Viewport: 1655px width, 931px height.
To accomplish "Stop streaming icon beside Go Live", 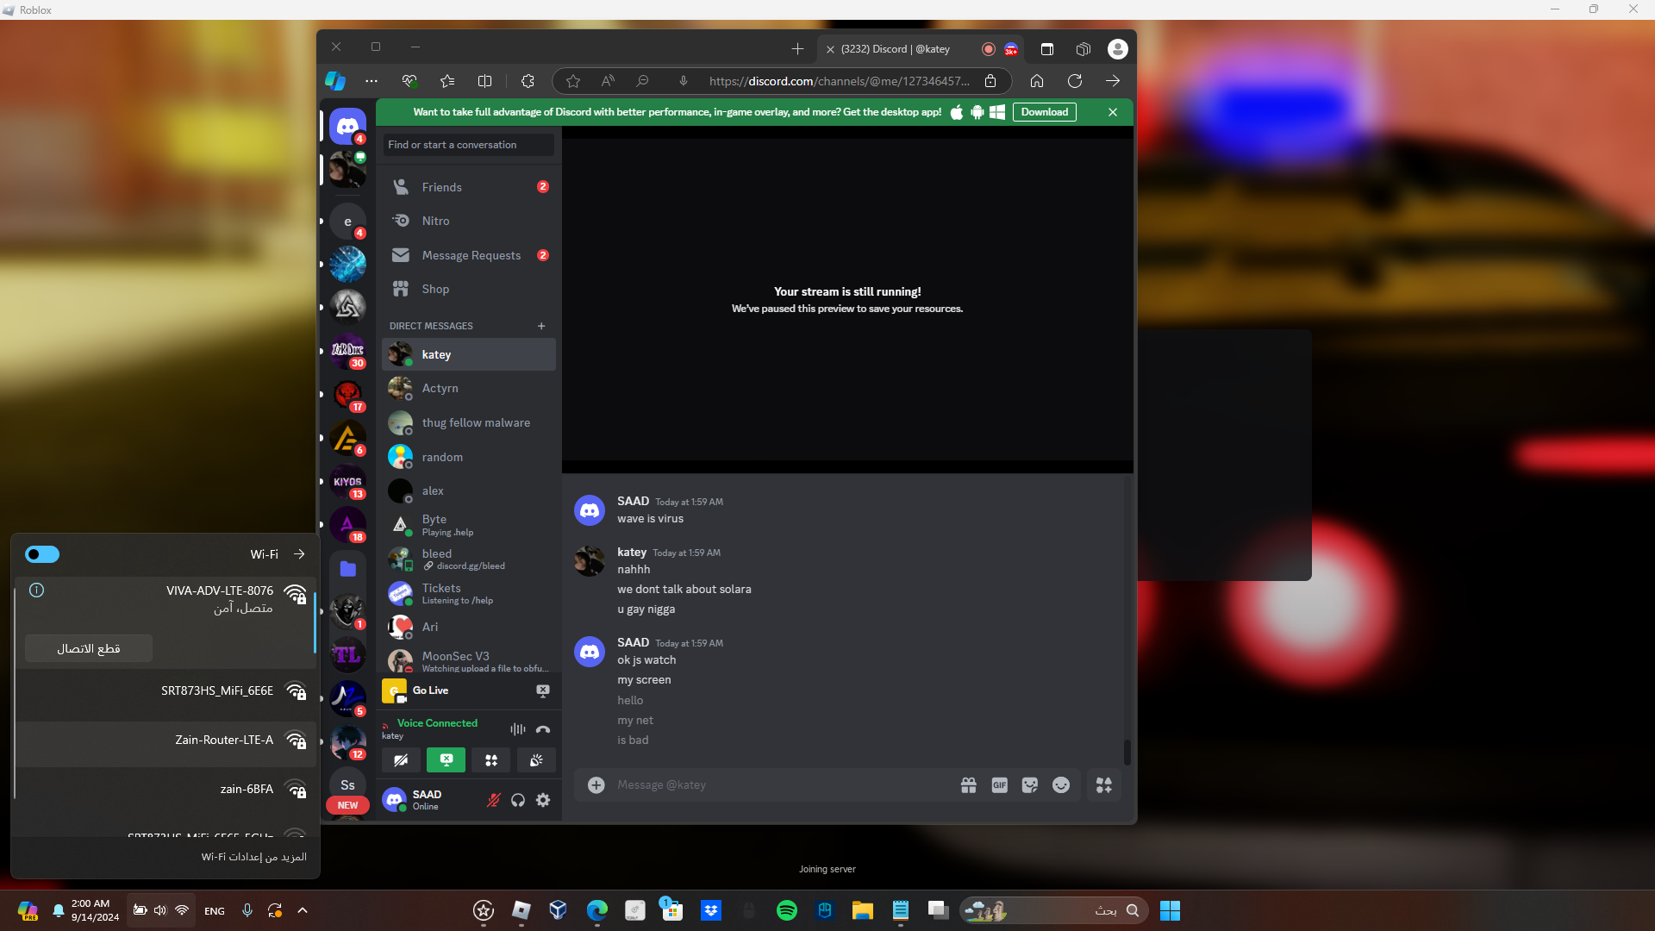I will tap(543, 690).
